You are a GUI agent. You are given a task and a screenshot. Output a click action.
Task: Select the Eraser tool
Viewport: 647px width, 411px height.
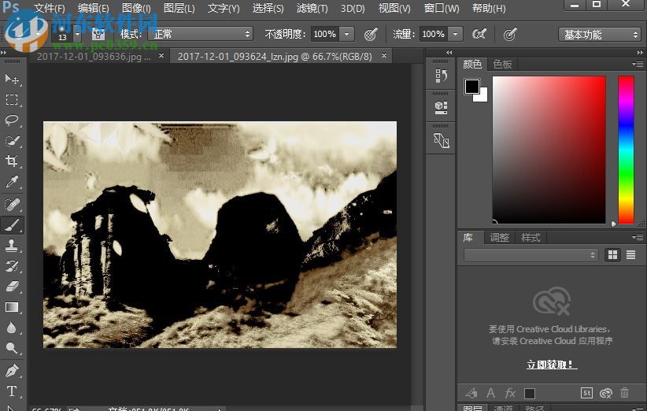[12, 287]
